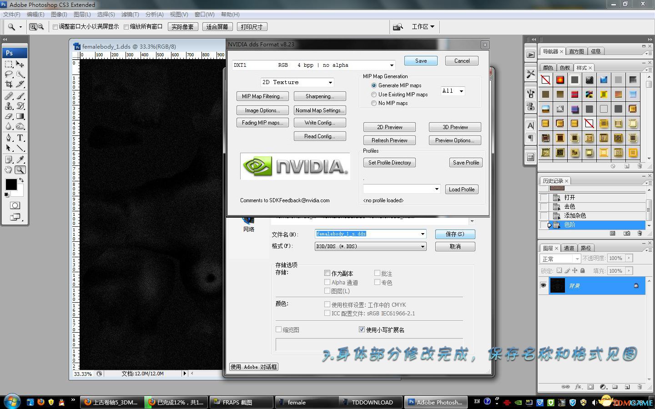Apply the red-orange glow style swatch

(x=560, y=80)
